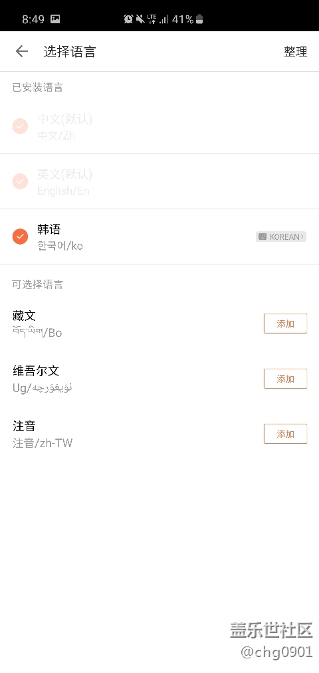Viewport: 319px width, 673px height.
Task: Open the KOREAN keyboard layout chevron
Action: pos(302,237)
